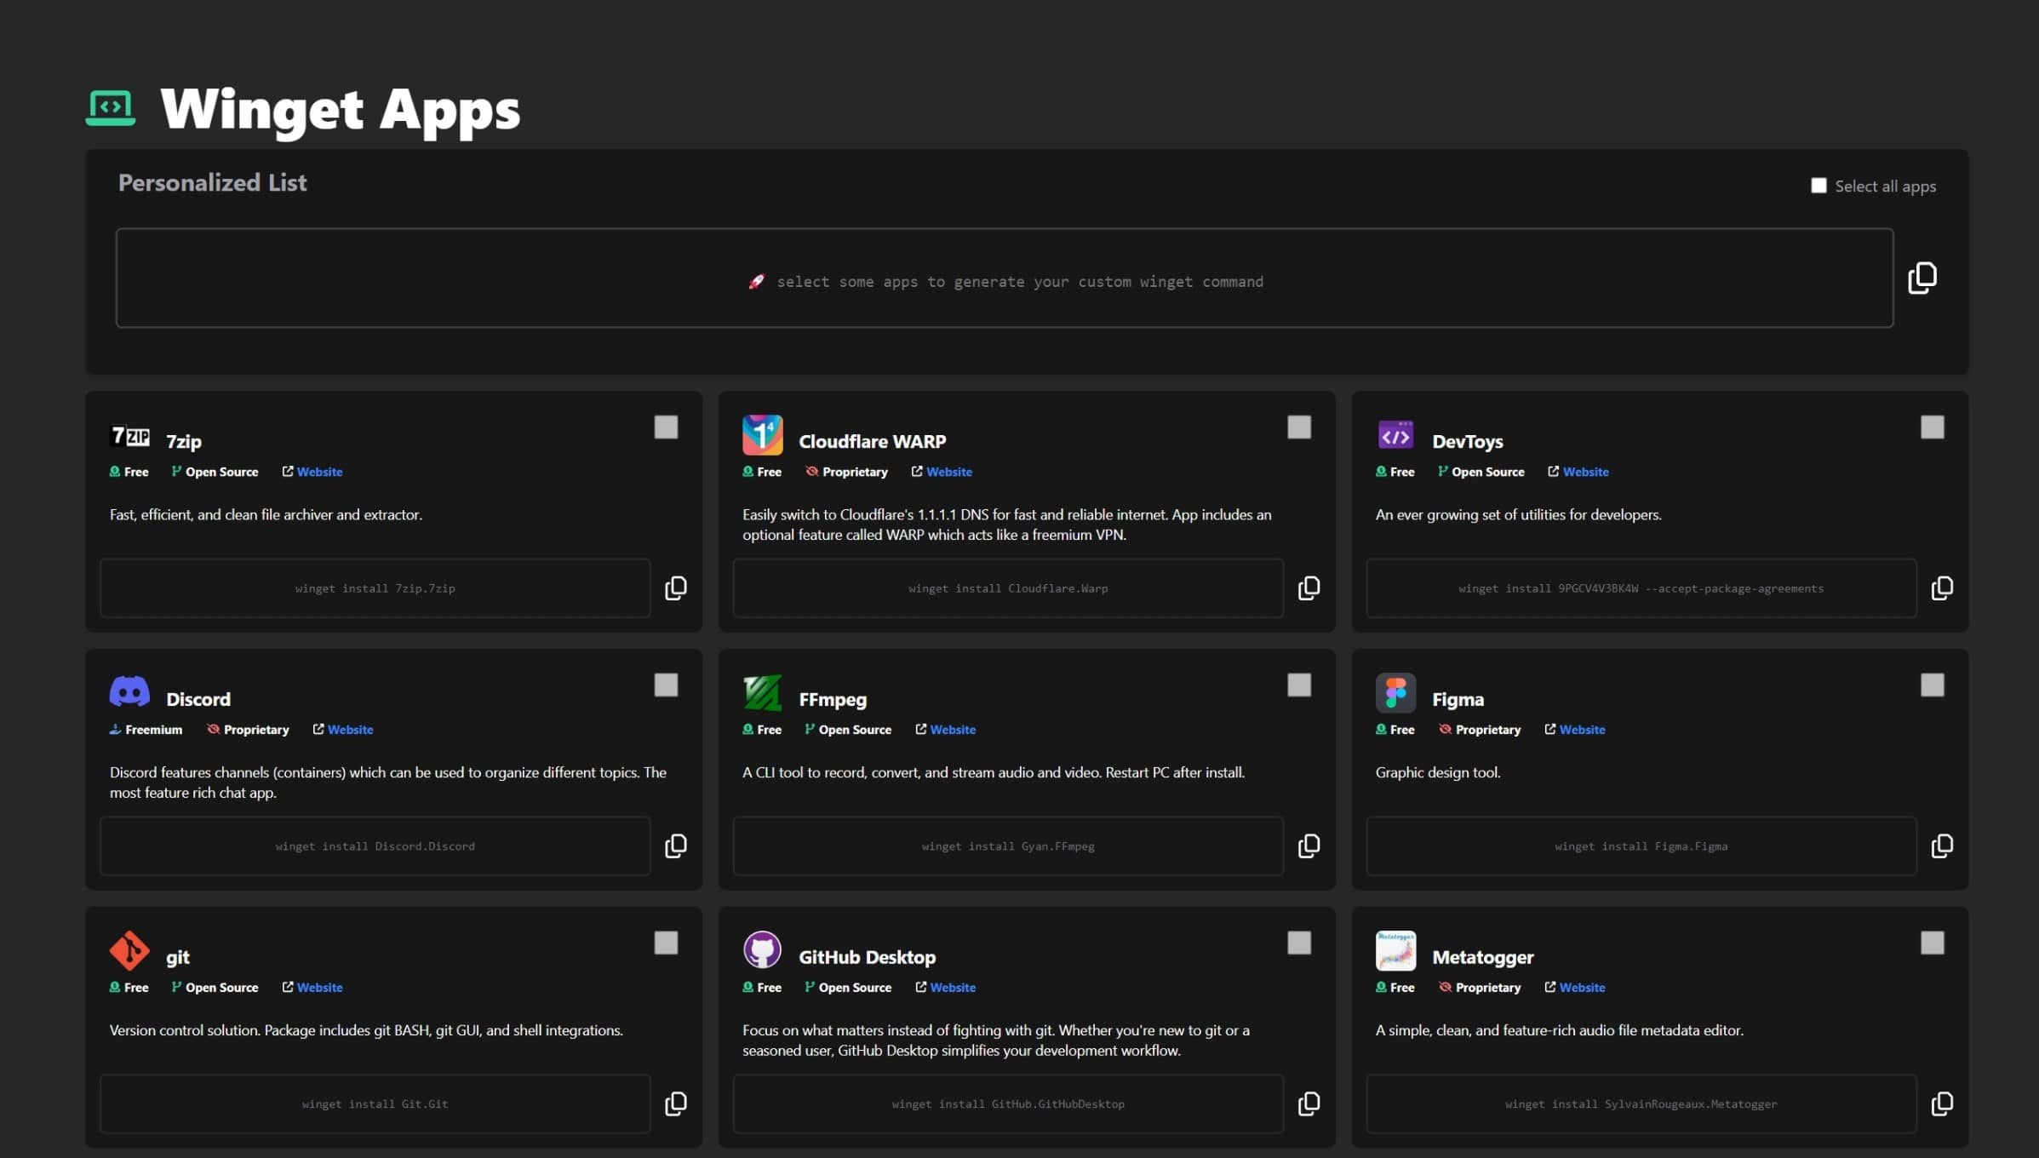Click the git app logo
Image resolution: width=2039 pixels, height=1158 pixels.
click(x=129, y=951)
